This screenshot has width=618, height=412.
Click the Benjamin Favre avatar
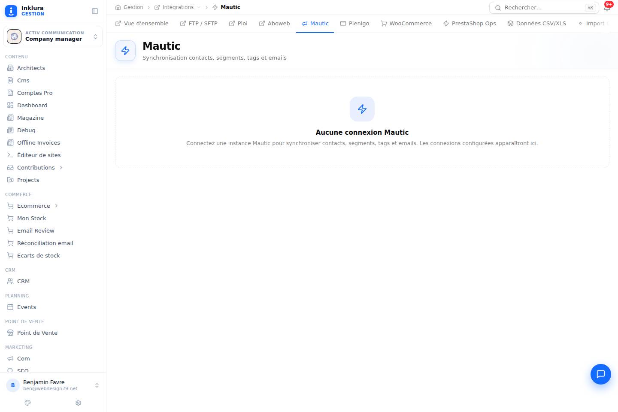point(13,385)
